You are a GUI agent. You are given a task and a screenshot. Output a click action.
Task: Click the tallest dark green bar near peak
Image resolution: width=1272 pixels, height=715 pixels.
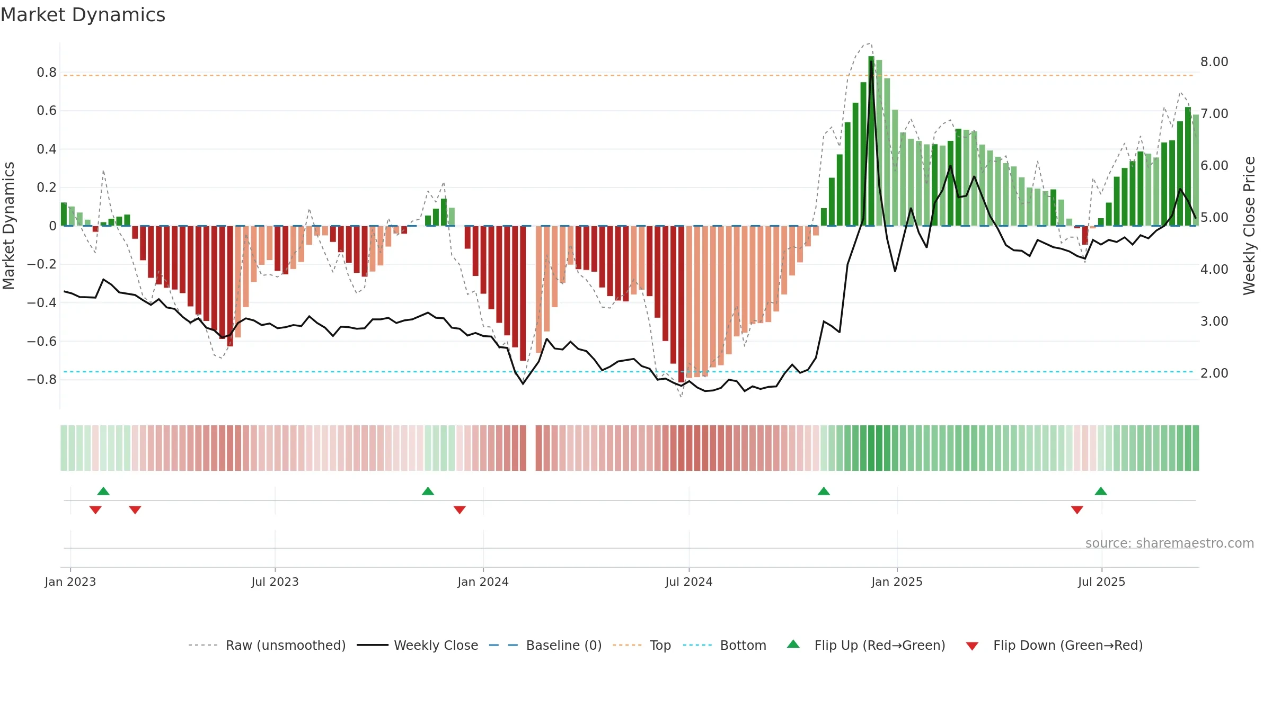(x=871, y=141)
